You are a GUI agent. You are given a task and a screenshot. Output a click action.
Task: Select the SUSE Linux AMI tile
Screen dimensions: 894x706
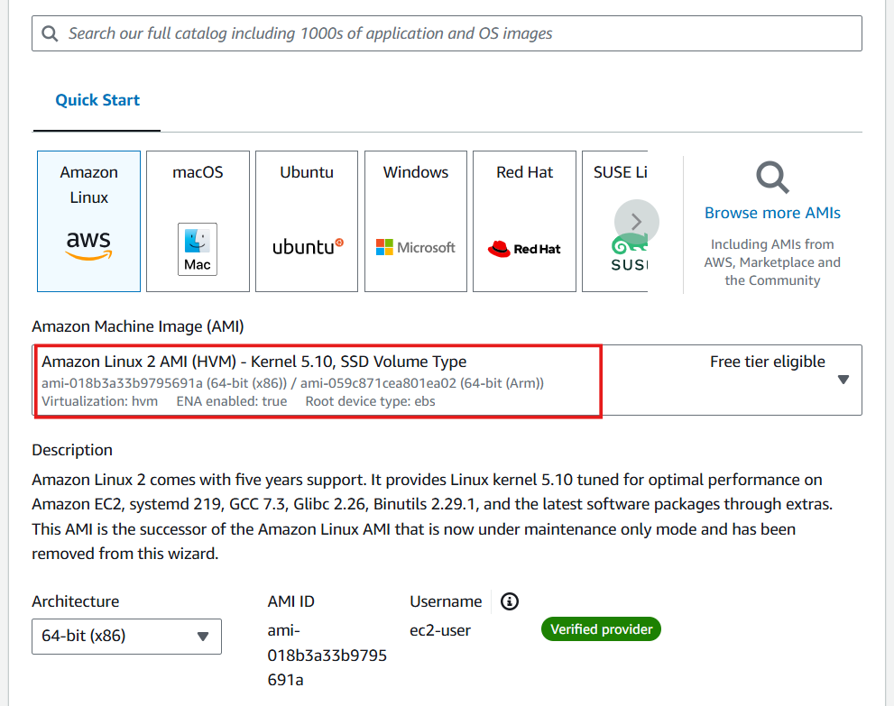(x=614, y=221)
